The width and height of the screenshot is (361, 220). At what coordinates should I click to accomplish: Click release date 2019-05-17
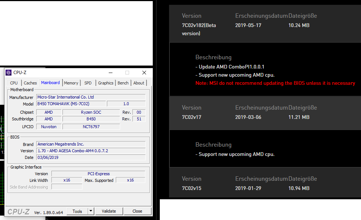248,25
